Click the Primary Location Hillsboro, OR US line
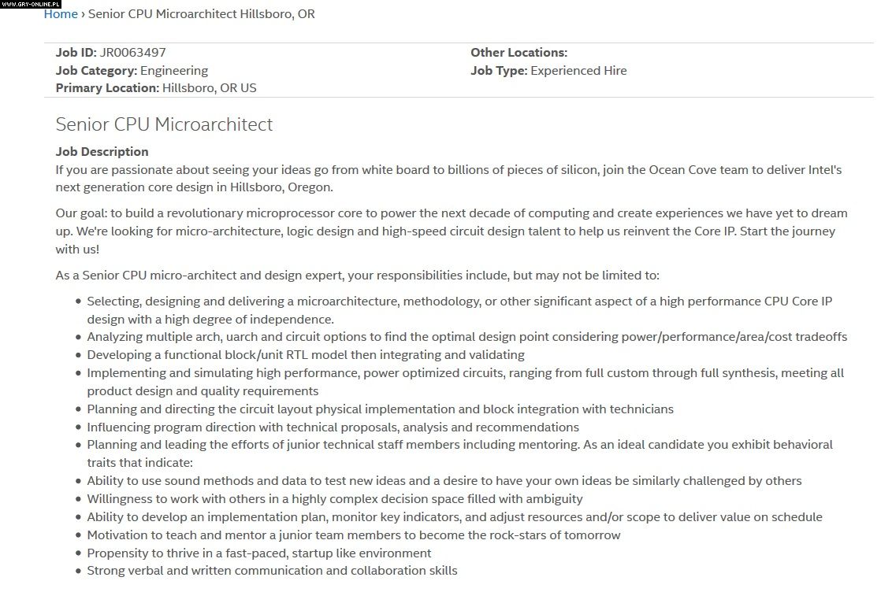Viewport: 892px width, 592px height. coord(156,88)
